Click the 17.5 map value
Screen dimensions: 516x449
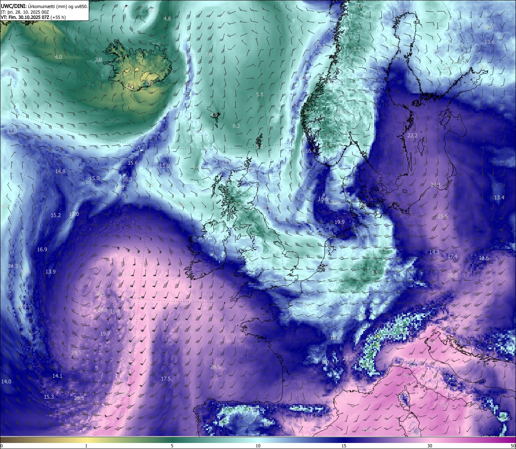166,379
